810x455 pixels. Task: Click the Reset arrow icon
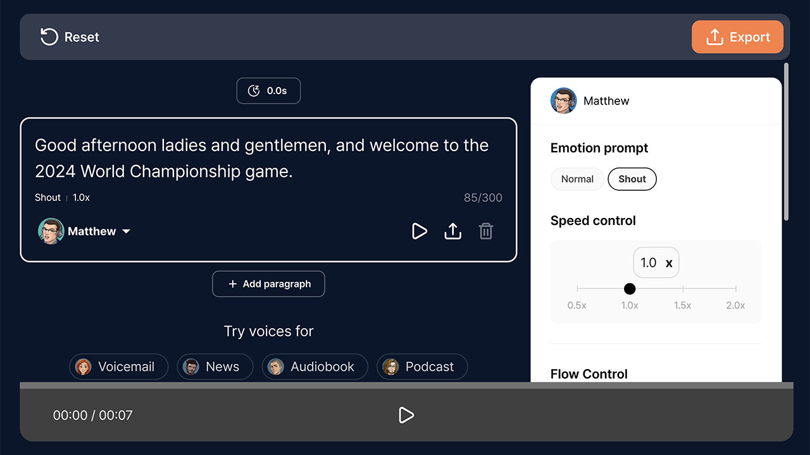click(x=49, y=37)
